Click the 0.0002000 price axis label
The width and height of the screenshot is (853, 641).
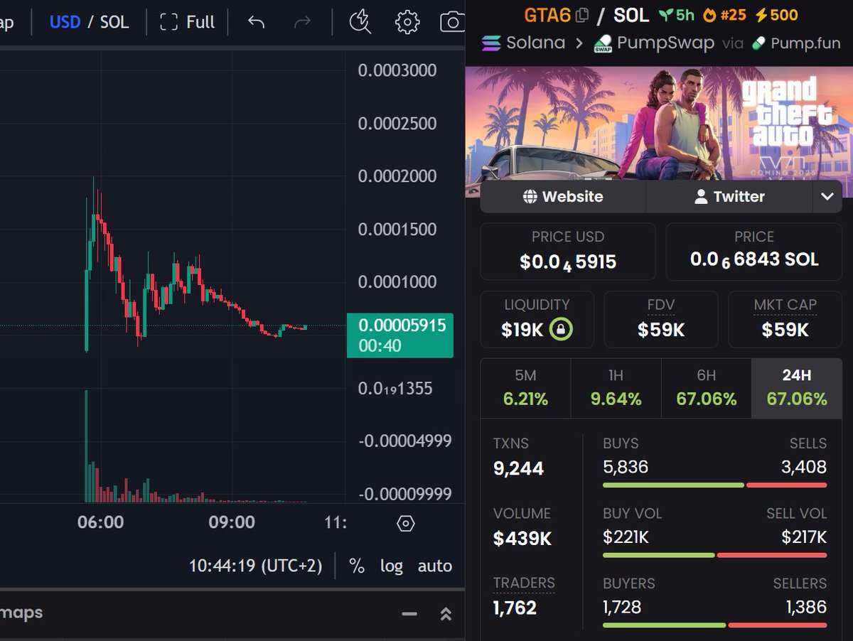pyautogui.click(x=397, y=176)
